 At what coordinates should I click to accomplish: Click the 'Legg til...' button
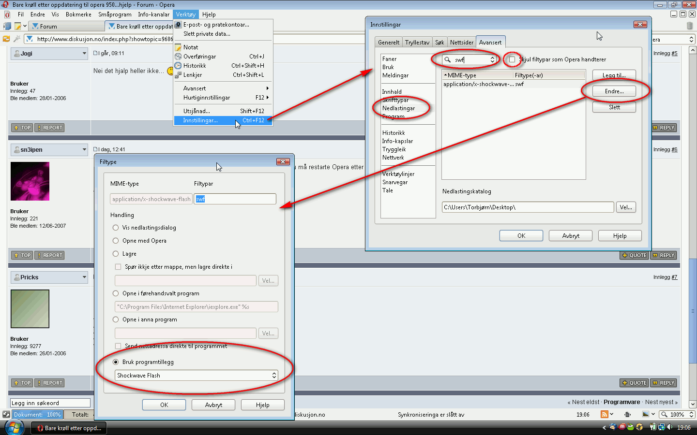[x=614, y=75]
